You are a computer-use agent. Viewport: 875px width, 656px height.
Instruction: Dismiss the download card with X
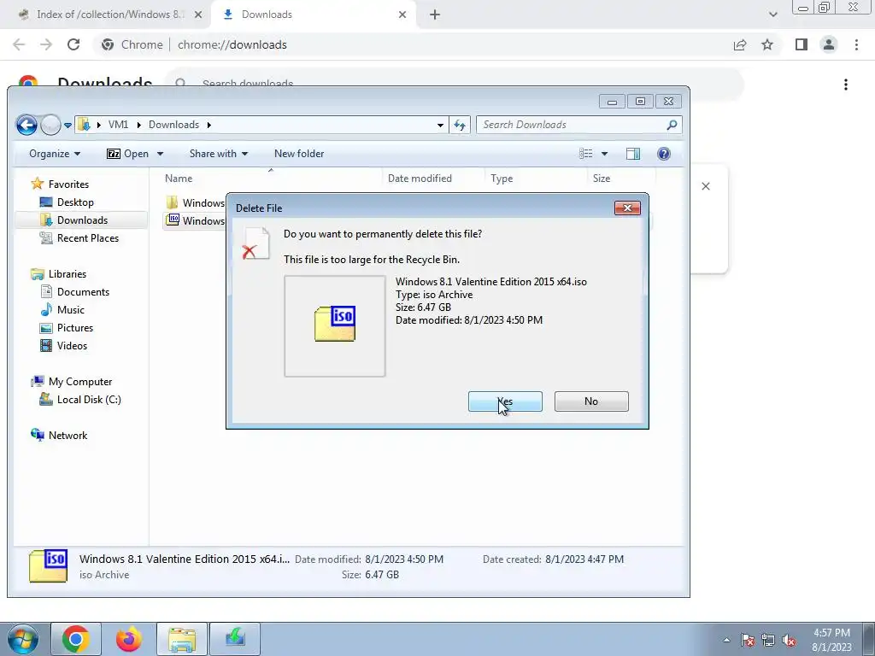click(x=706, y=186)
